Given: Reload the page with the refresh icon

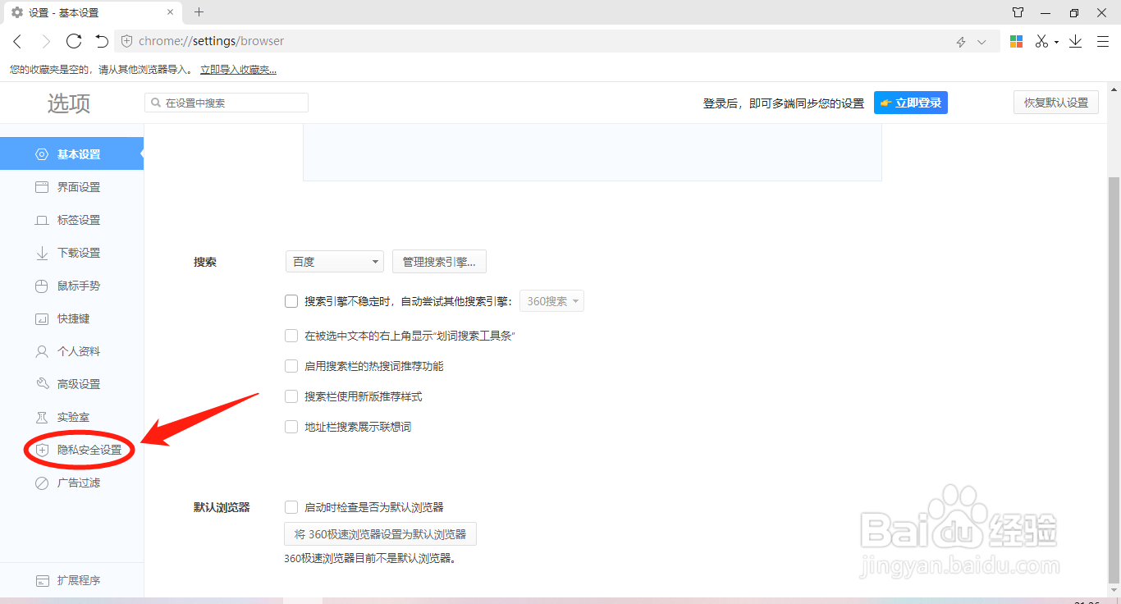Looking at the screenshot, I should (x=74, y=41).
